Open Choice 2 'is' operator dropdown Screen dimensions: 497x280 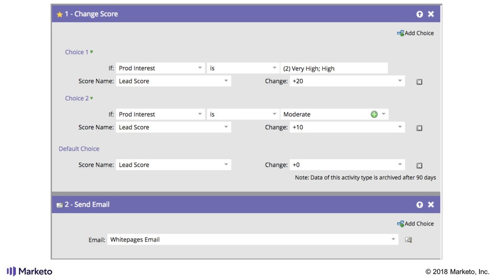click(275, 114)
